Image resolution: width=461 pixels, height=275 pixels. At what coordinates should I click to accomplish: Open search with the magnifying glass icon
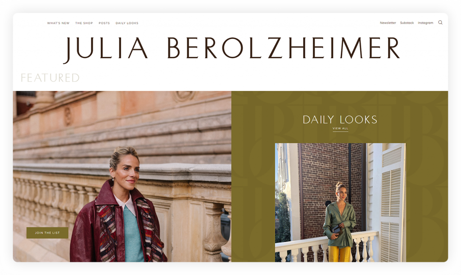(x=440, y=23)
